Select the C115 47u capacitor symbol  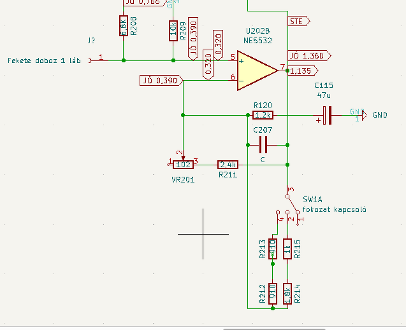(328, 115)
